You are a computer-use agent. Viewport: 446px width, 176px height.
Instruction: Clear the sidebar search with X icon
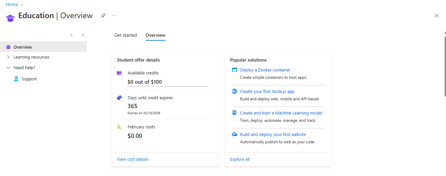72,35
